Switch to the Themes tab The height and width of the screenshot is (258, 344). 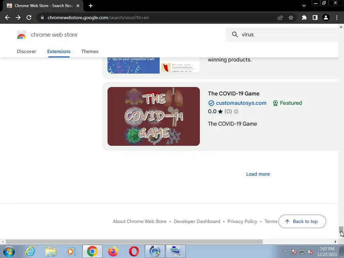tap(90, 51)
